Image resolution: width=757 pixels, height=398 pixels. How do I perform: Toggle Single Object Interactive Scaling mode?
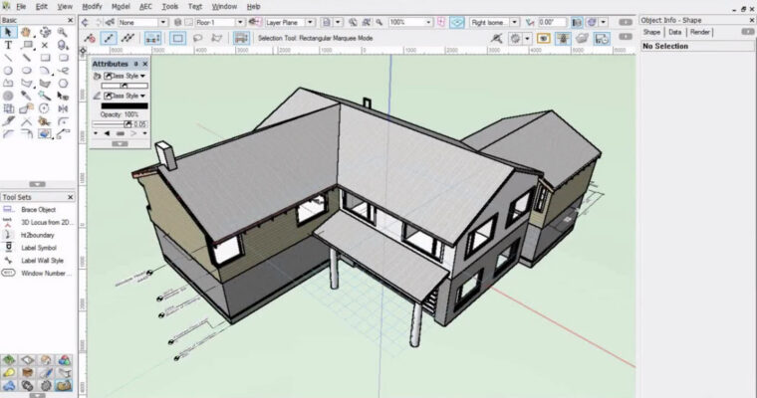pyautogui.click(x=109, y=38)
